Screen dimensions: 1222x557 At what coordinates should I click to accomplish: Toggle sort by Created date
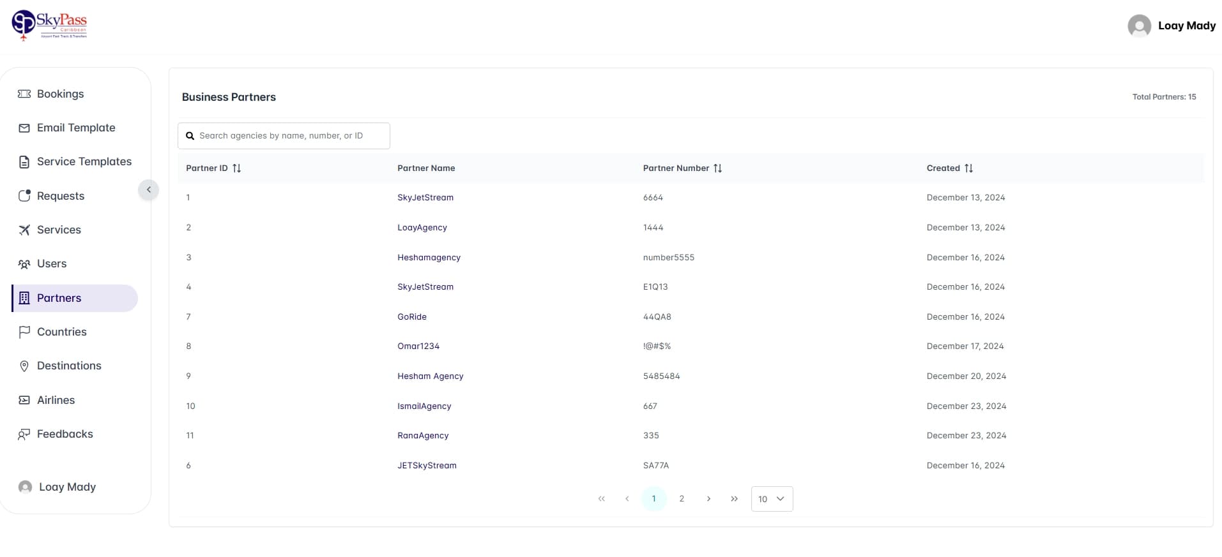pyautogui.click(x=968, y=168)
